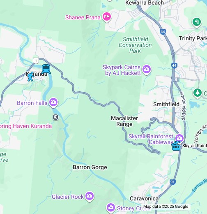Click the Barron Gorge place label
The width and height of the screenshot is (207, 214).
pyautogui.click(x=90, y=167)
